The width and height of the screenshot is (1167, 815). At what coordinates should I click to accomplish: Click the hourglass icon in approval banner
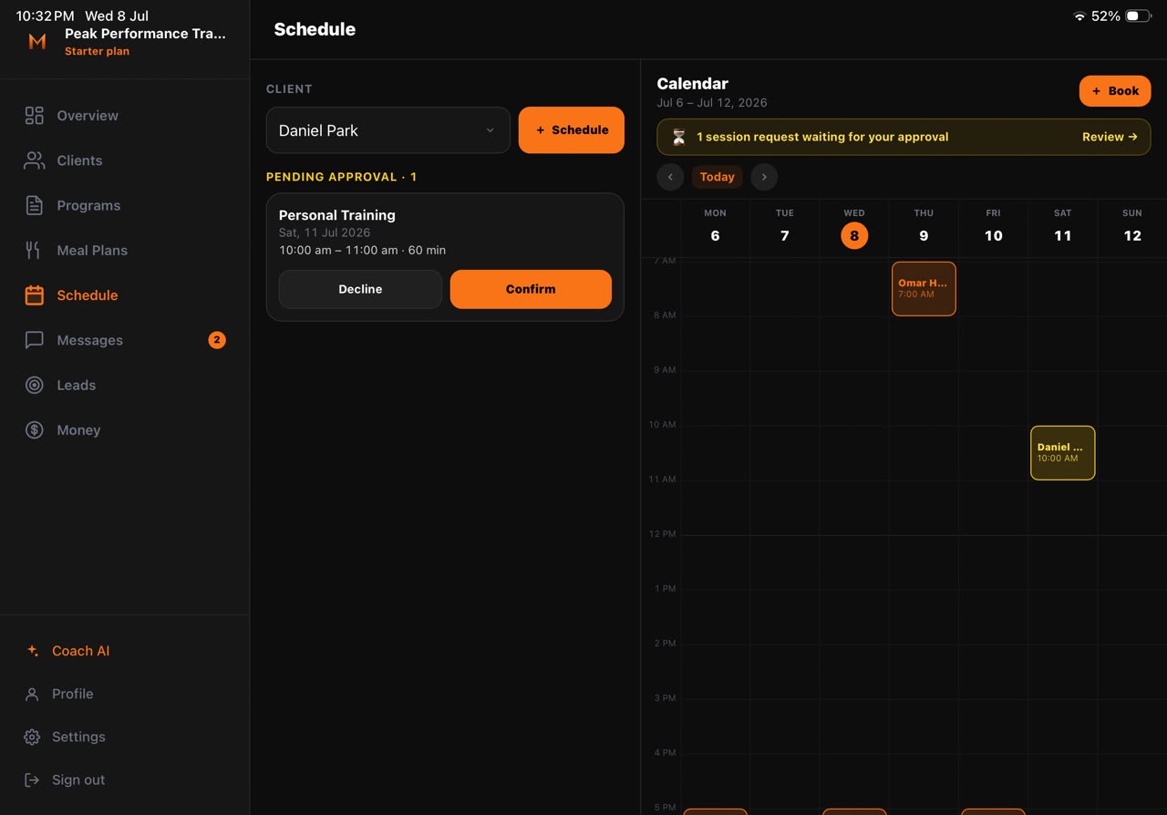679,137
